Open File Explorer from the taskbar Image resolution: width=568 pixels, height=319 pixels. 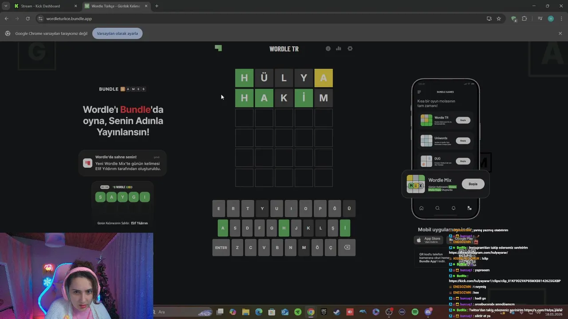coord(246,312)
